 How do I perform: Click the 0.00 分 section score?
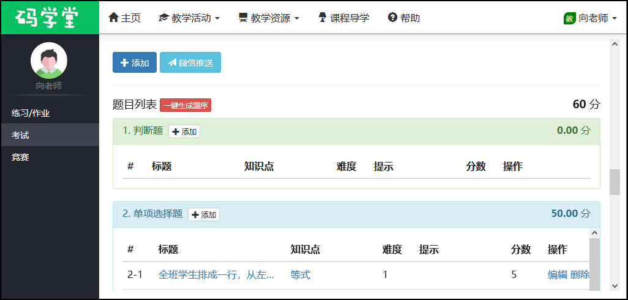(574, 130)
